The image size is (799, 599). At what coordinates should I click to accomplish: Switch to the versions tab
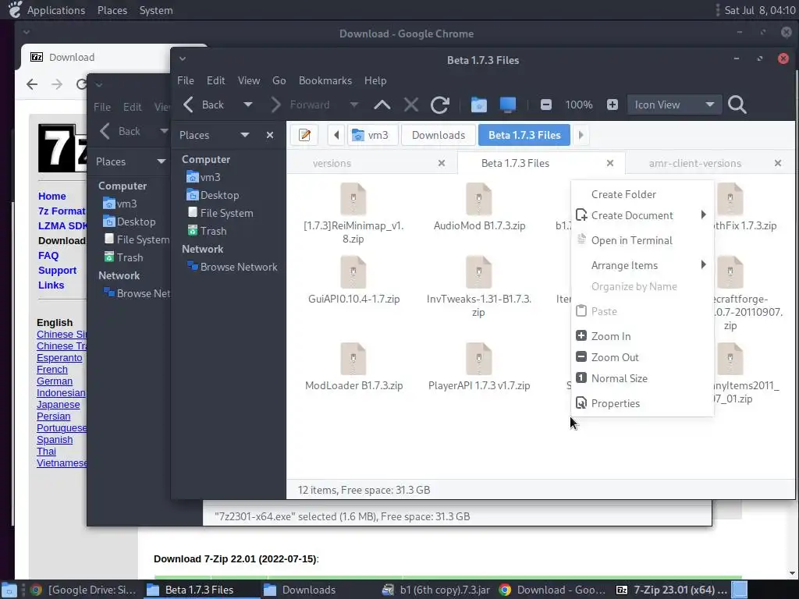(332, 163)
